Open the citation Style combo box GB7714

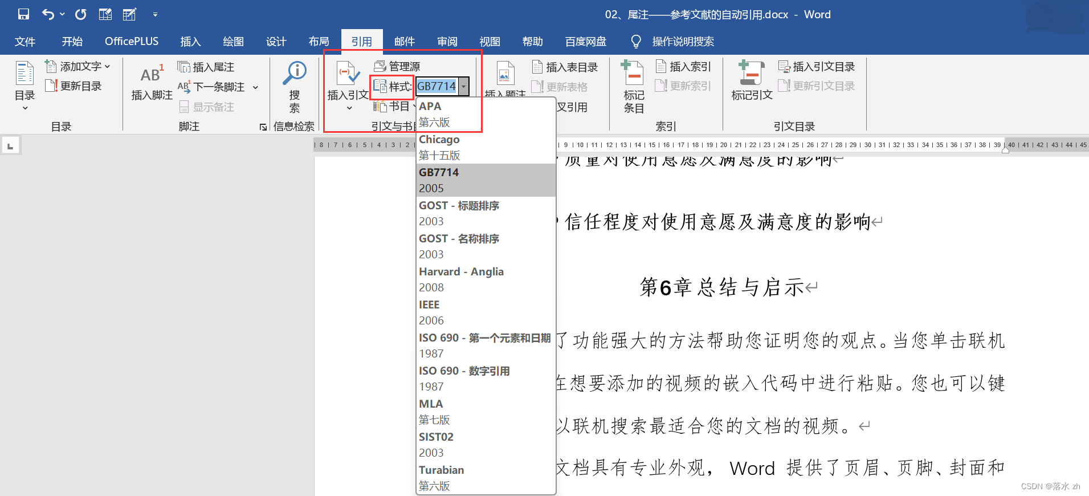[x=442, y=86]
